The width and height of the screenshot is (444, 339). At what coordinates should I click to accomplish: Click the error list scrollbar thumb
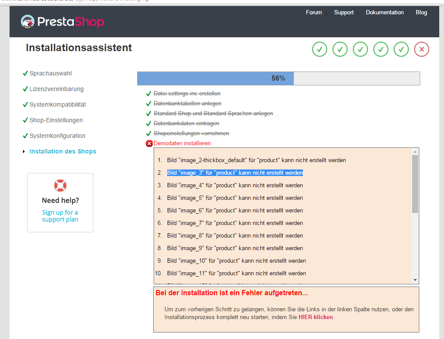click(415, 184)
